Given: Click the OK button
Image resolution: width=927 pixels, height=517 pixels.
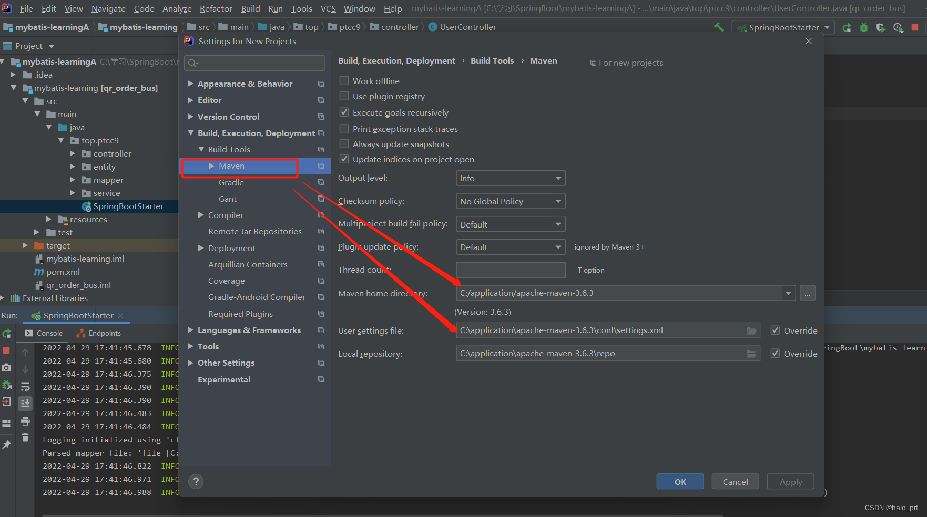Looking at the screenshot, I should [680, 482].
